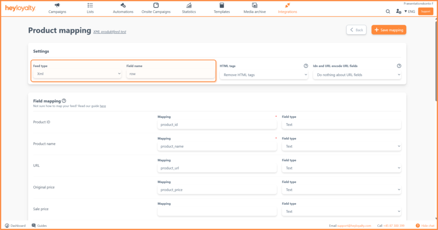Open the search magnifier icon

tap(388, 12)
